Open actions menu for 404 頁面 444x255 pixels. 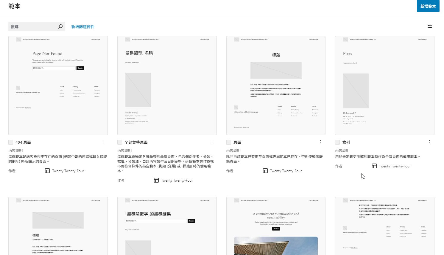click(x=103, y=142)
